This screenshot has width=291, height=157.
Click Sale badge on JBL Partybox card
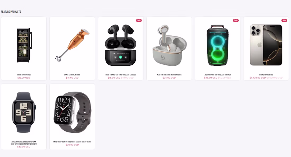pos(236,20)
